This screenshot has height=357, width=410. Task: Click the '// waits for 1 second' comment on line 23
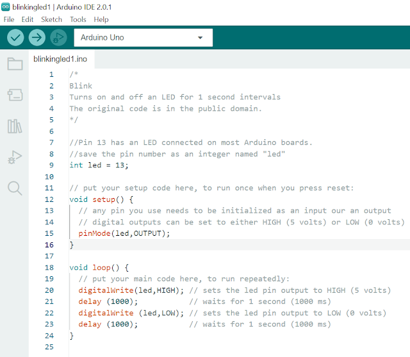point(260,324)
